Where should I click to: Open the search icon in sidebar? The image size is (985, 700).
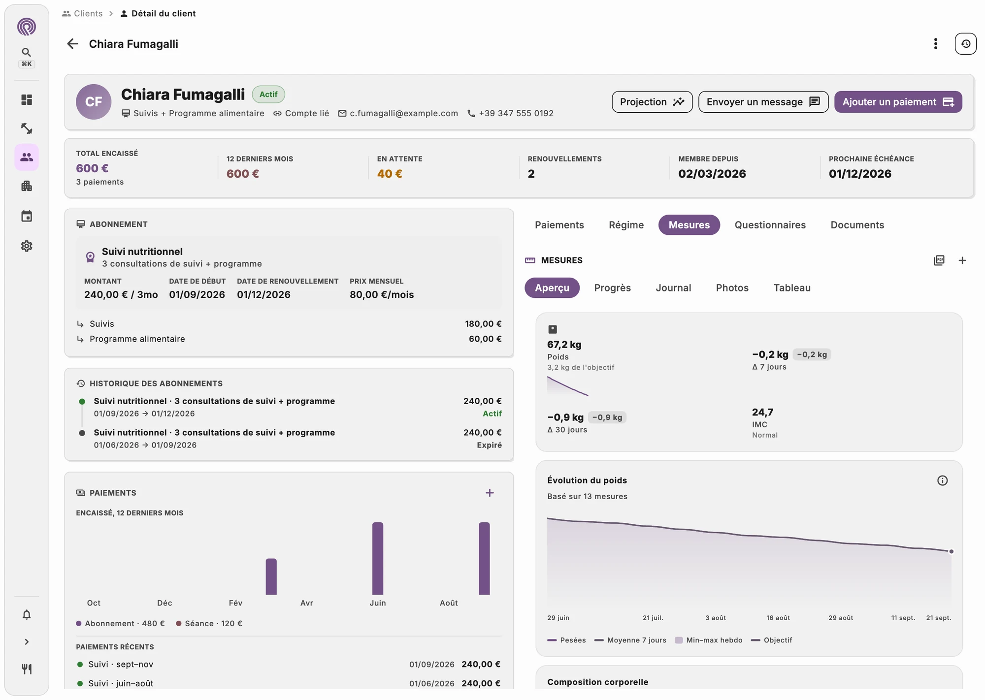point(27,52)
